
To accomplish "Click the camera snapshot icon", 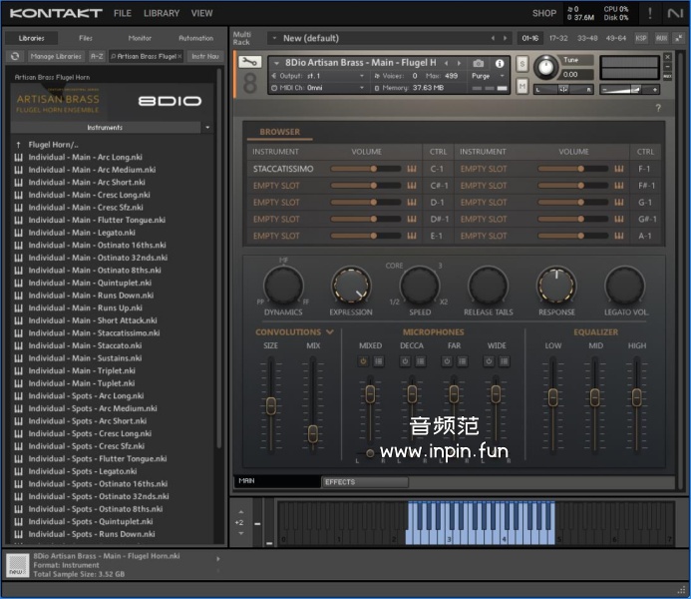I will coord(479,63).
